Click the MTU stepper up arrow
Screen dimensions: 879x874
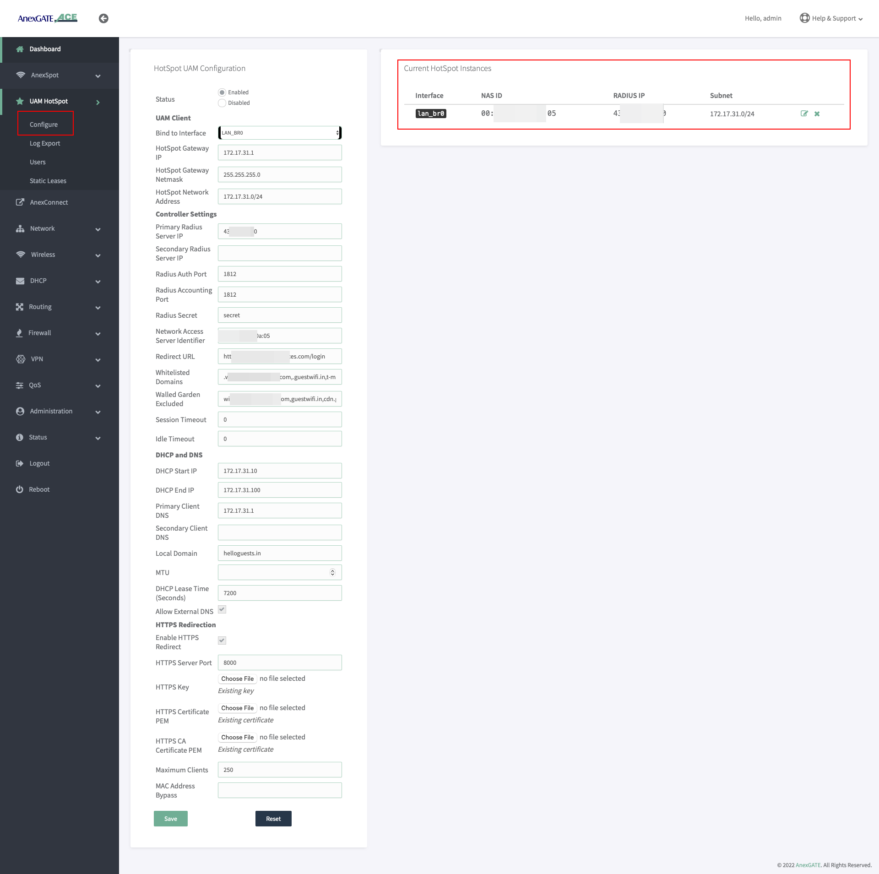(333, 570)
